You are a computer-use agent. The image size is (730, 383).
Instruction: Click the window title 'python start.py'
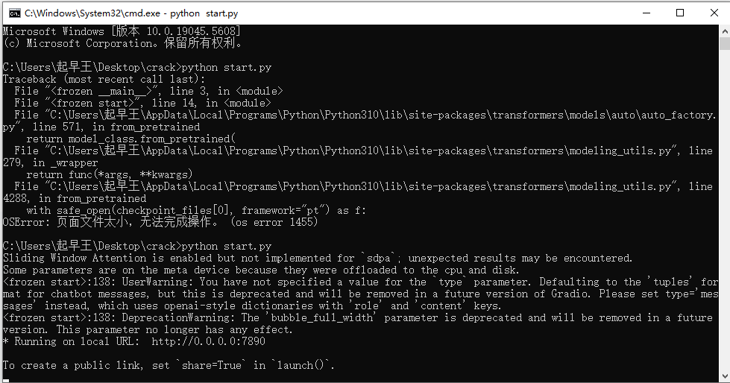pos(204,13)
